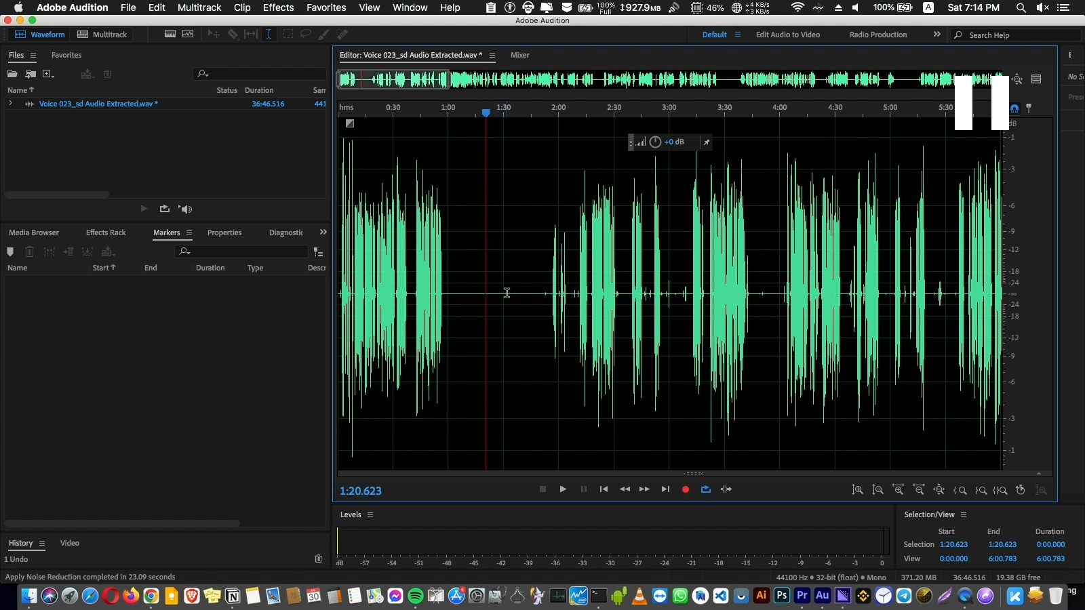Show spectral pitch display
This screenshot has height=610, width=1085.
point(188,34)
